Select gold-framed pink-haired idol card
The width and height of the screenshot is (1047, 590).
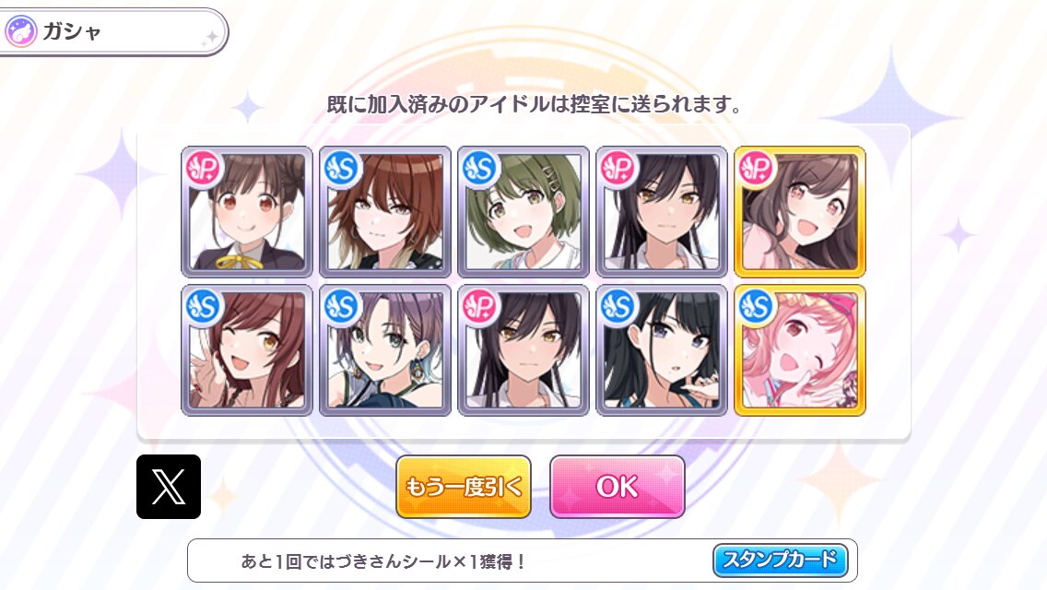[x=800, y=350]
